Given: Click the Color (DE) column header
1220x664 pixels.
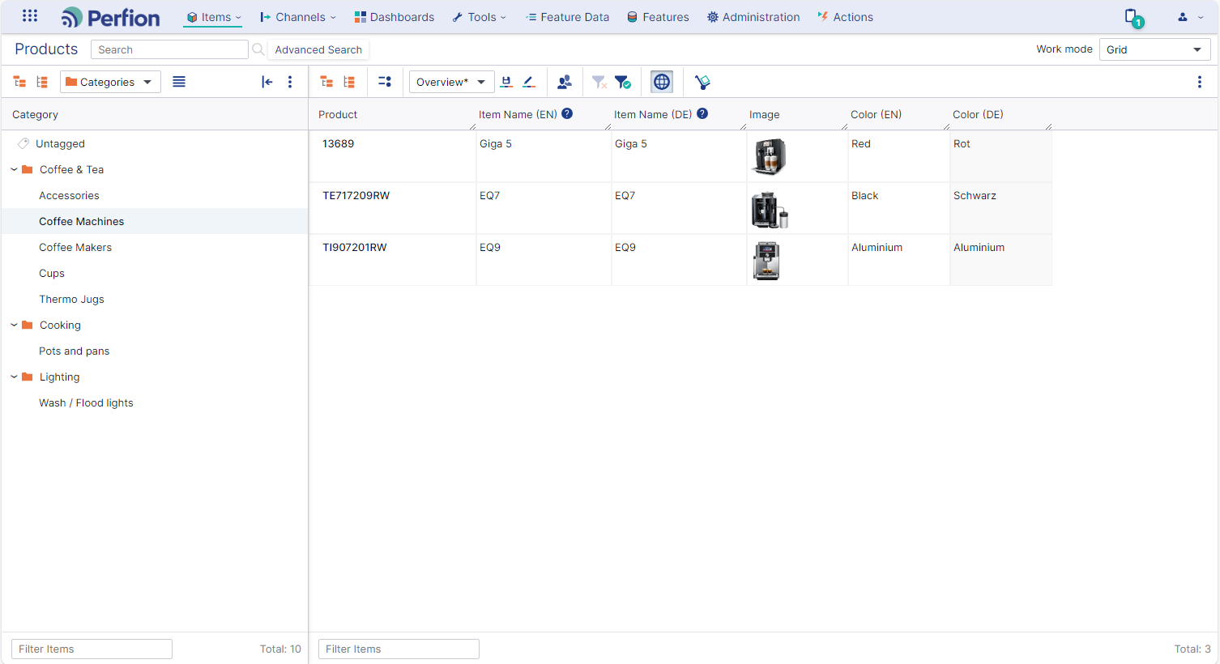Looking at the screenshot, I should coord(978,114).
